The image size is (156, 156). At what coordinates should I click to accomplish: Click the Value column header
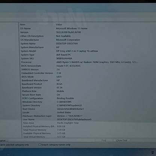(x=59, y=24)
